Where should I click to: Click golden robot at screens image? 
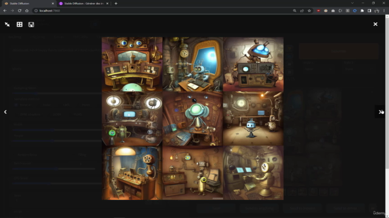(x=253, y=173)
